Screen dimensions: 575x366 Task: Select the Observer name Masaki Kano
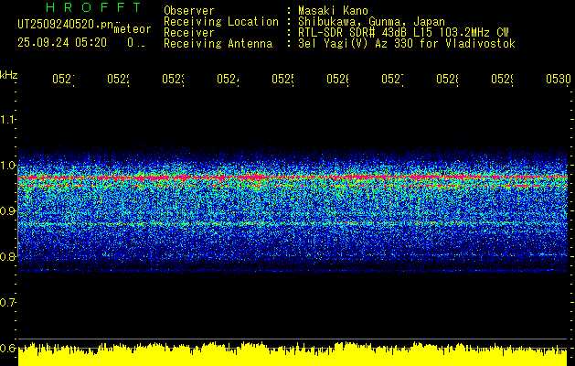pos(333,10)
